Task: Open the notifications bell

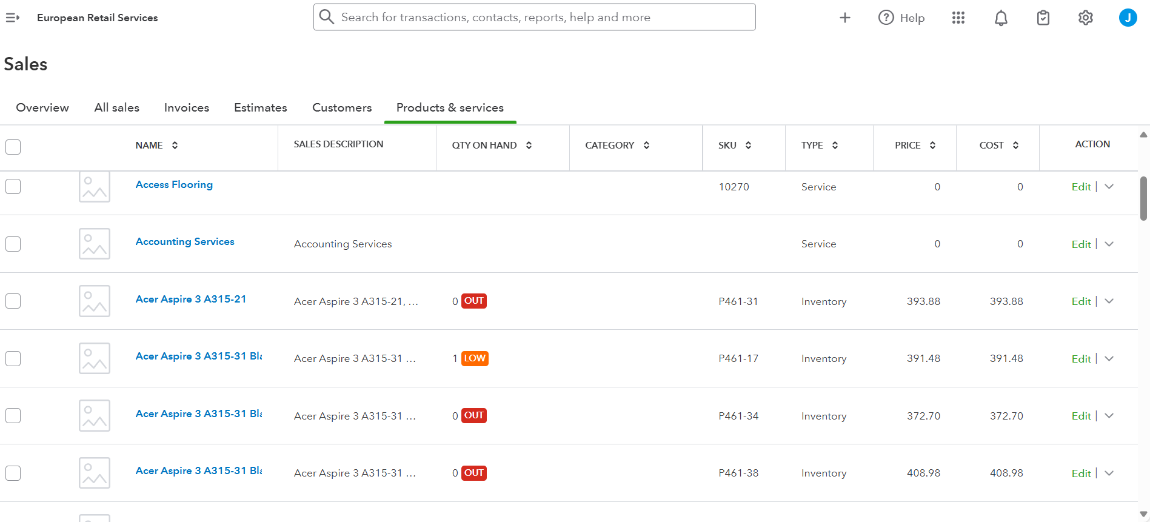Action: pos(1001,18)
